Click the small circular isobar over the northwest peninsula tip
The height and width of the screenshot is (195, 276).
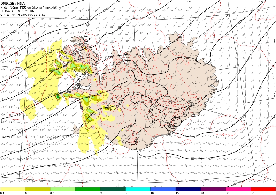(x=86, y=39)
